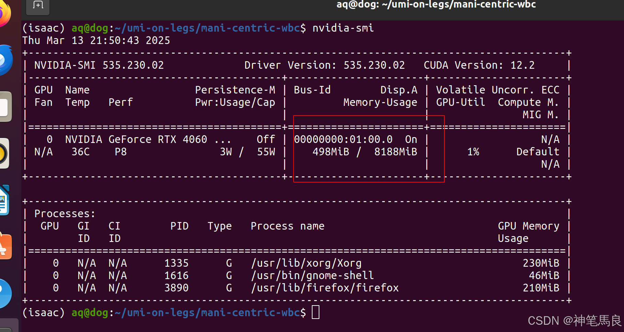
Task: Click the bottom (isaac) aq@dog prompt
Action: pyautogui.click(x=164, y=313)
